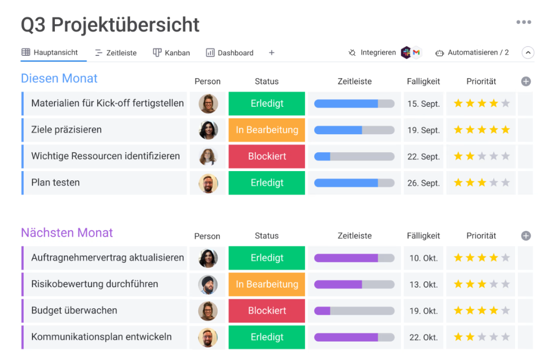Click fifth priority star for Plan testen
Viewport: 553px width, 364px height.
click(505, 183)
